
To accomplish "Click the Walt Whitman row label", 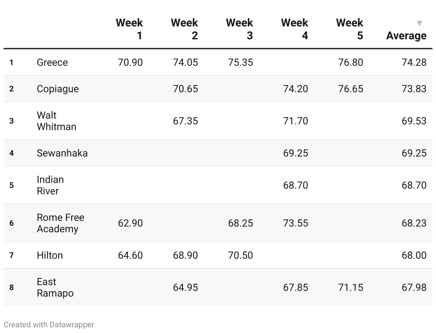I will coord(56,121).
